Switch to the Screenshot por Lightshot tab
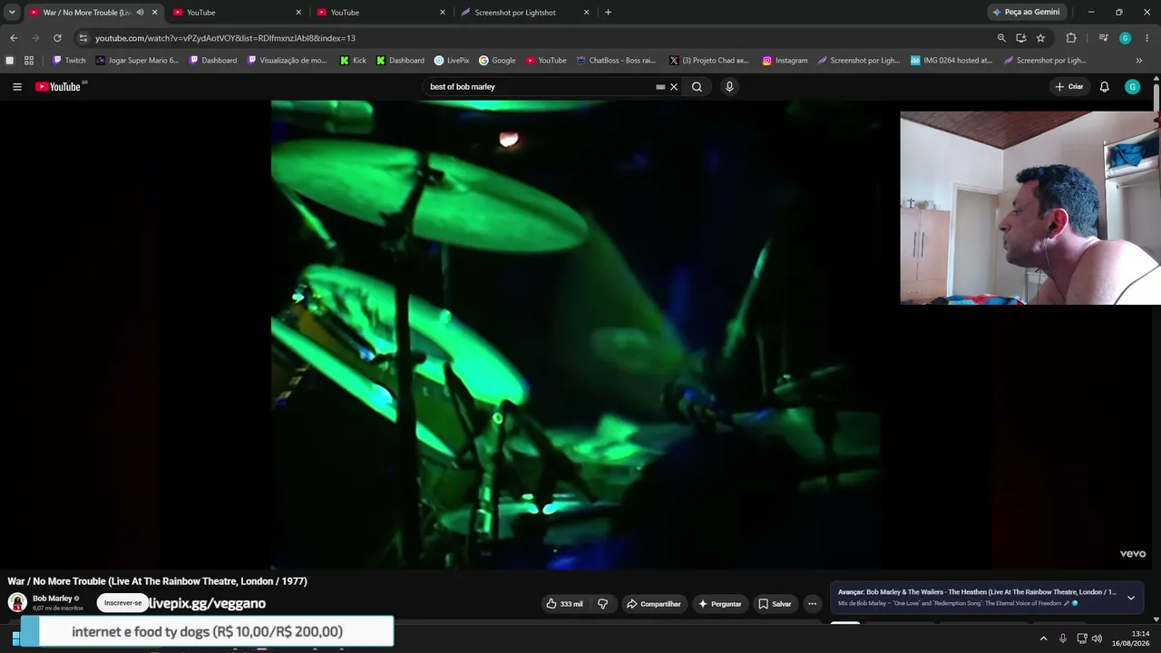1161x653 pixels. pos(524,13)
